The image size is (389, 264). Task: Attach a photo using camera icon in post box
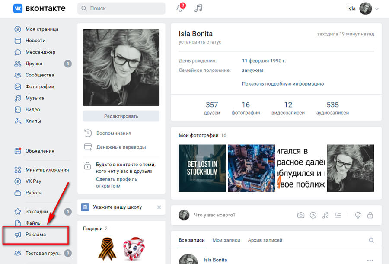tap(301, 215)
